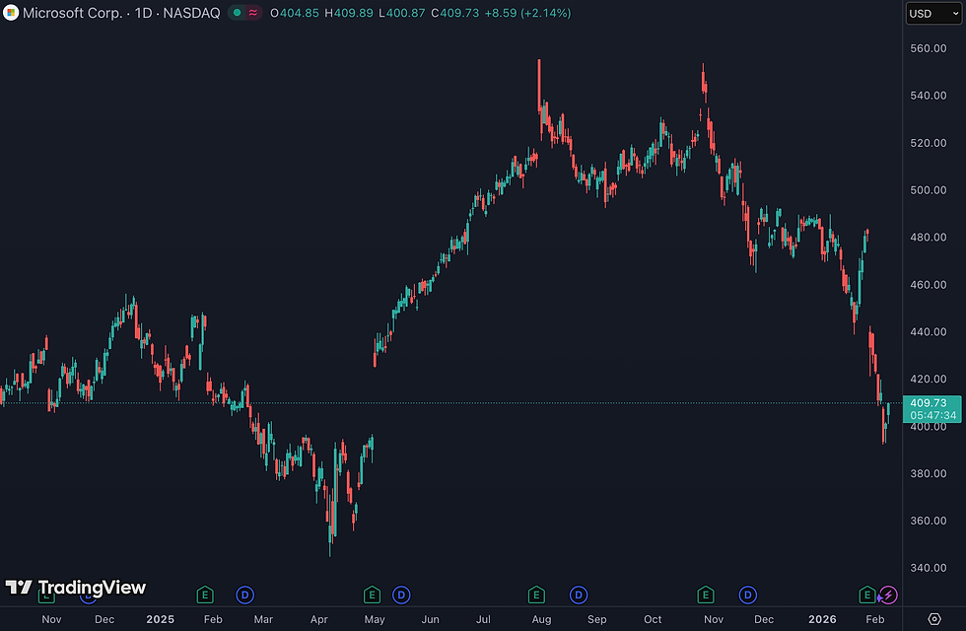This screenshot has height=631, width=966.
Task: Click the 2025 label on time axis
Action: point(160,619)
